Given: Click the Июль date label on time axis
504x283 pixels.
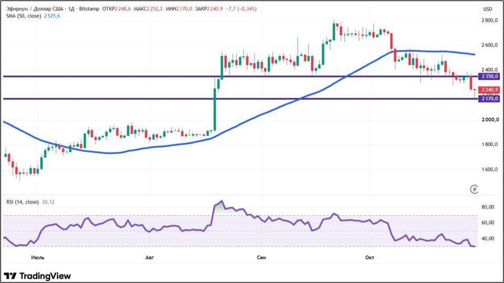Looking at the screenshot, I should pyautogui.click(x=38, y=258).
